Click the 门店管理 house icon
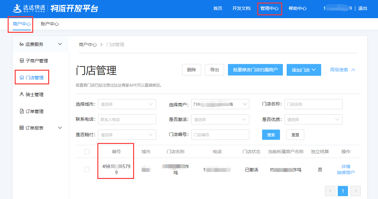Viewport: 378px width, 199px height. pyautogui.click(x=22, y=77)
